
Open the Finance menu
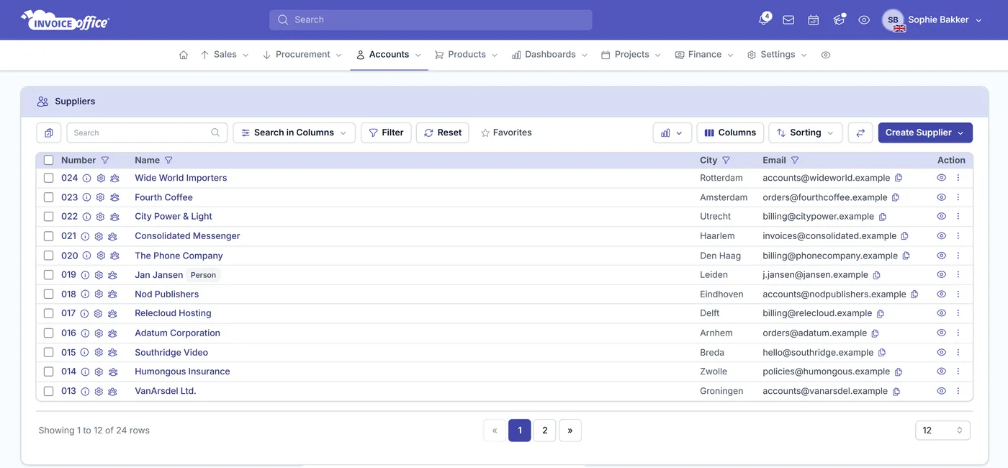[x=704, y=55]
